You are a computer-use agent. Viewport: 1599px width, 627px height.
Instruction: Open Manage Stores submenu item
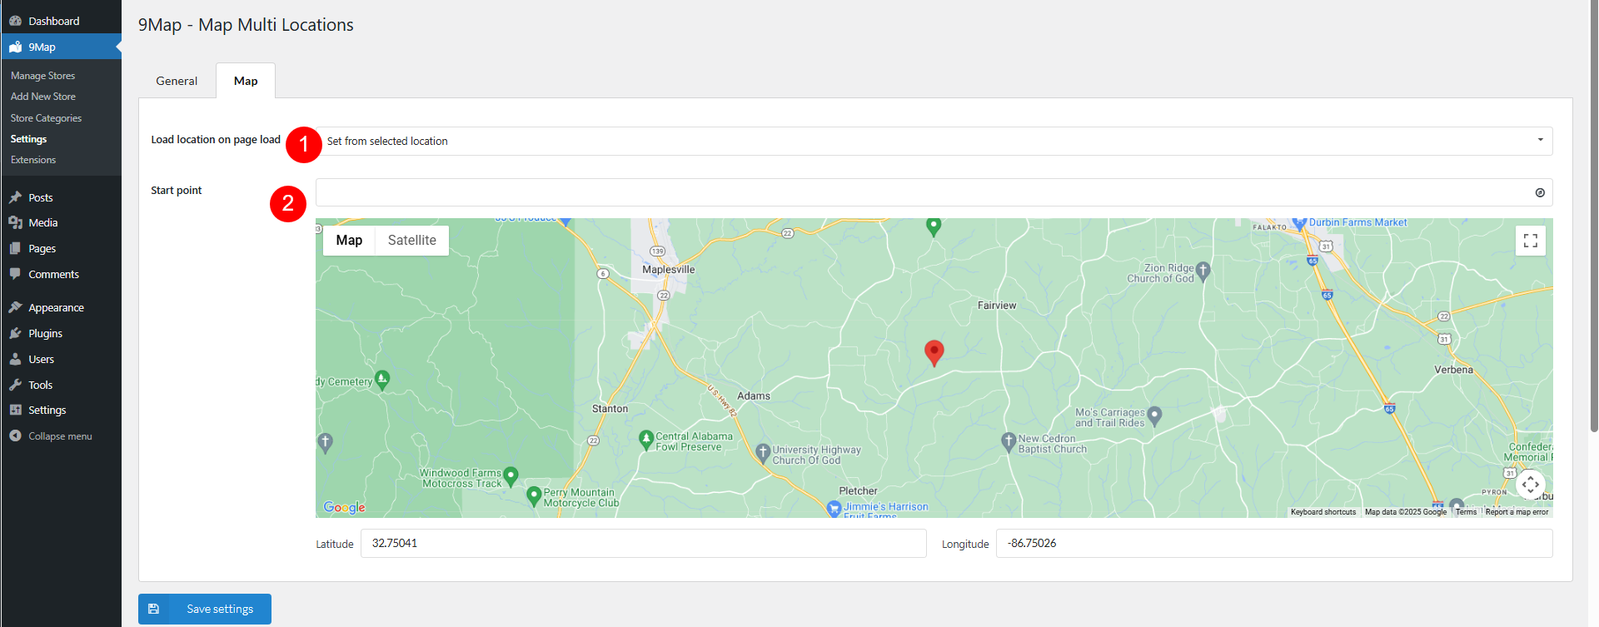click(42, 76)
